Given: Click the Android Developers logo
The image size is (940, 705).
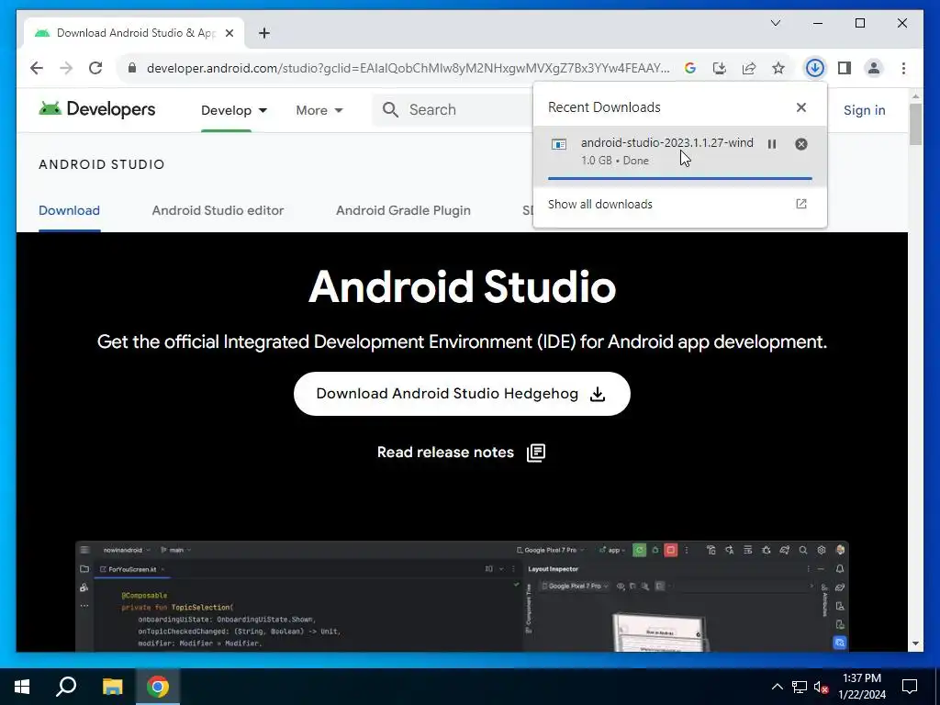Looking at the screenshot, I should pyautogui.click(x=97, y=109).
